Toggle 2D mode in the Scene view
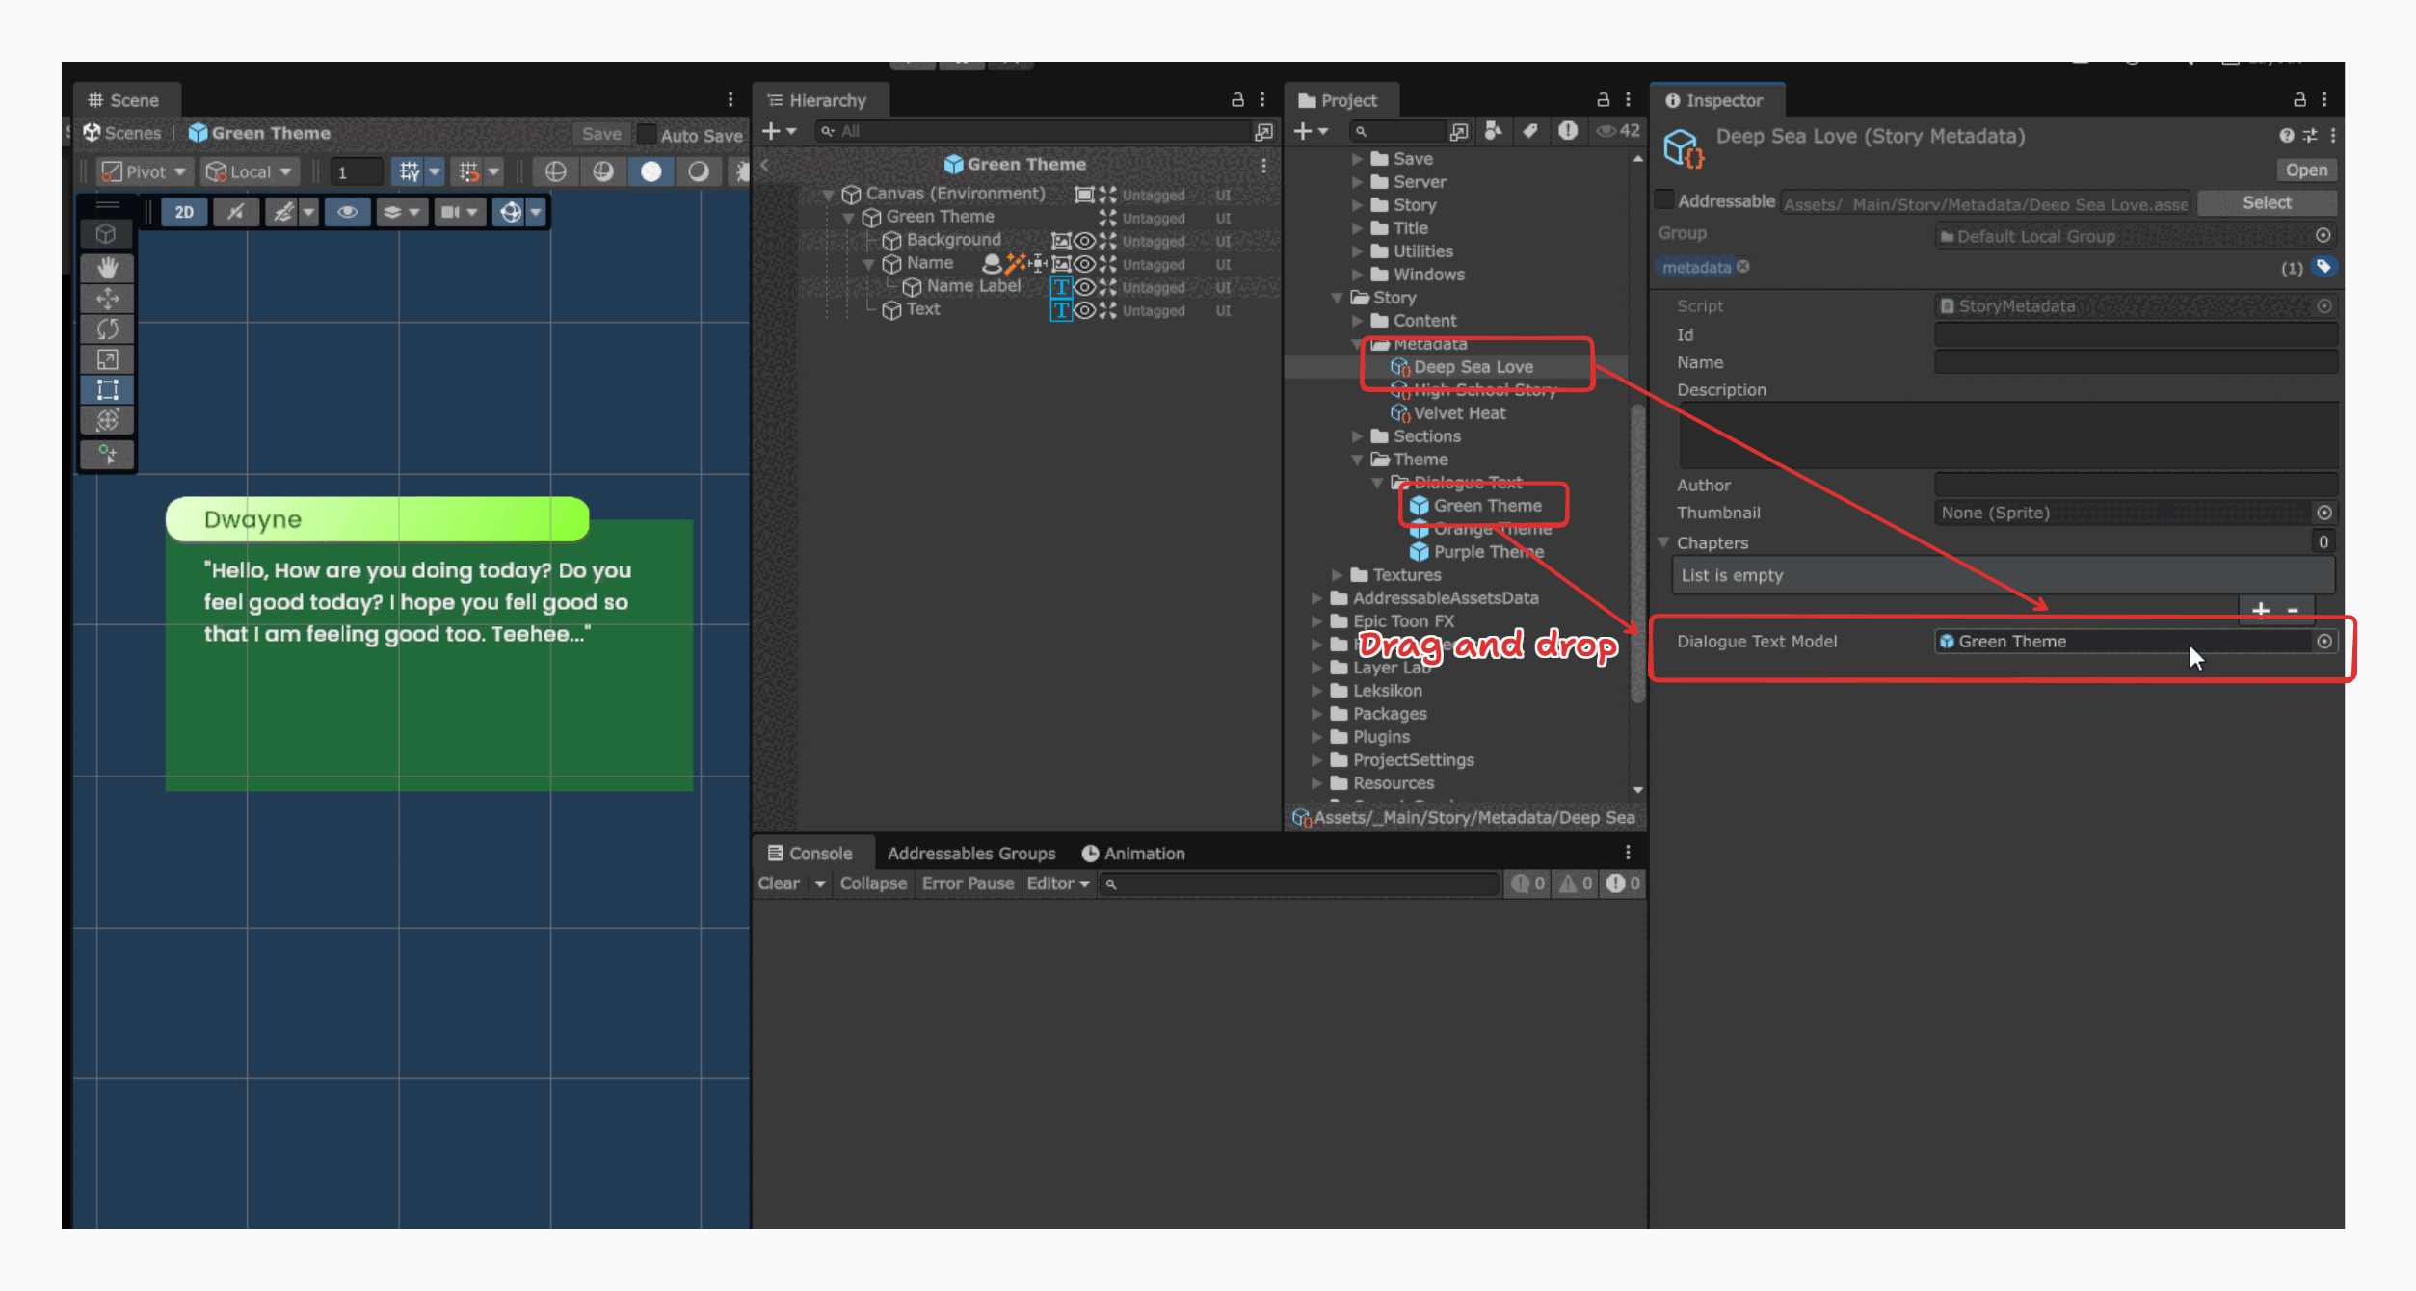This screenshot has width=2416, height=1291. coord(184,212)
